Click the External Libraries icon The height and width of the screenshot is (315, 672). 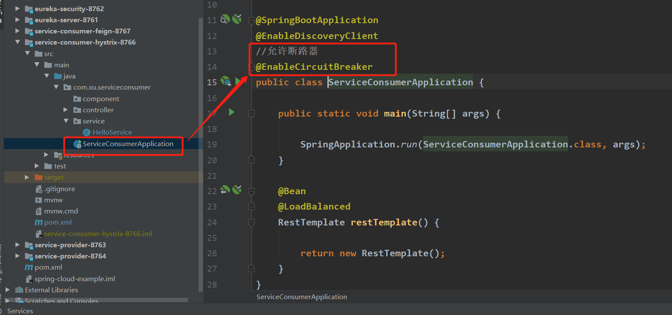click(x=19, y=290)
